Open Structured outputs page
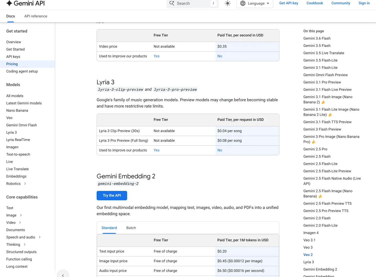The height and width of the screenshot is (277, 376). [21, 252]
